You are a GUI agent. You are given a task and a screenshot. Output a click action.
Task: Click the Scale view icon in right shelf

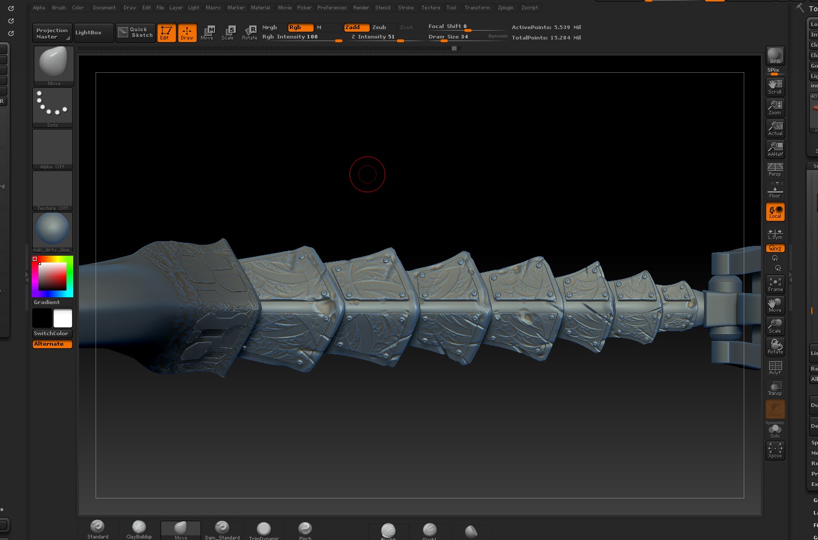pos(775,326)
